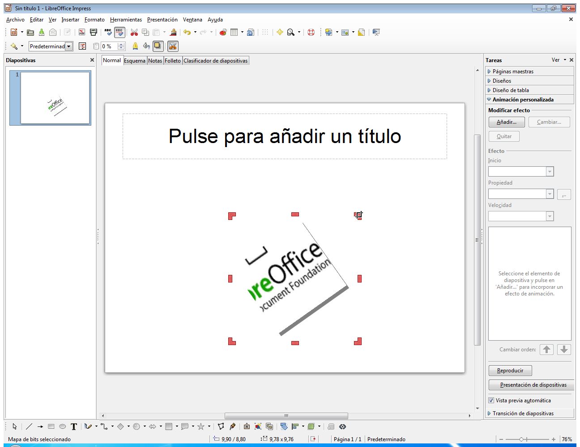580x447 pixels.
Task: Click the Undo arrow icon
Action: click(x=187, y=32)
